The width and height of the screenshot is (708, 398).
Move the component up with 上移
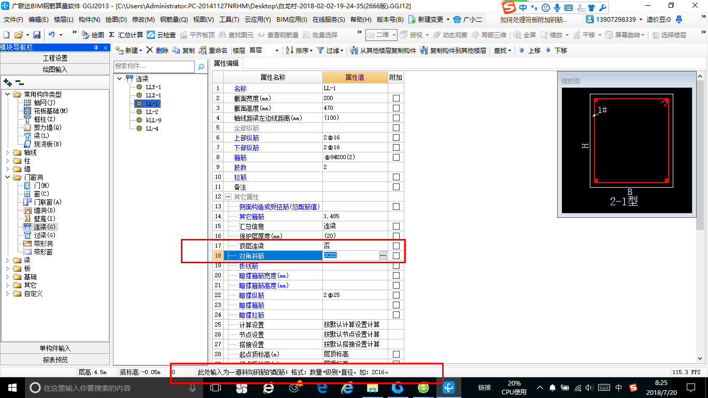529,50
